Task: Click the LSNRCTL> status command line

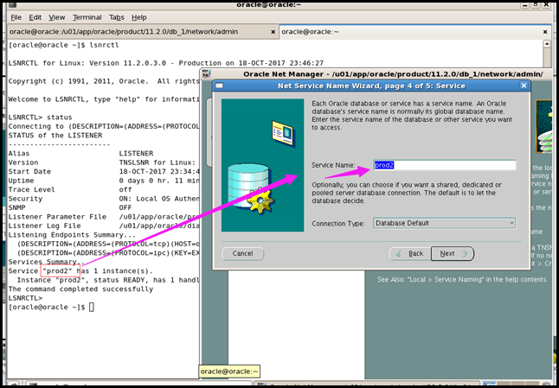Action: [x=40, y=118]
